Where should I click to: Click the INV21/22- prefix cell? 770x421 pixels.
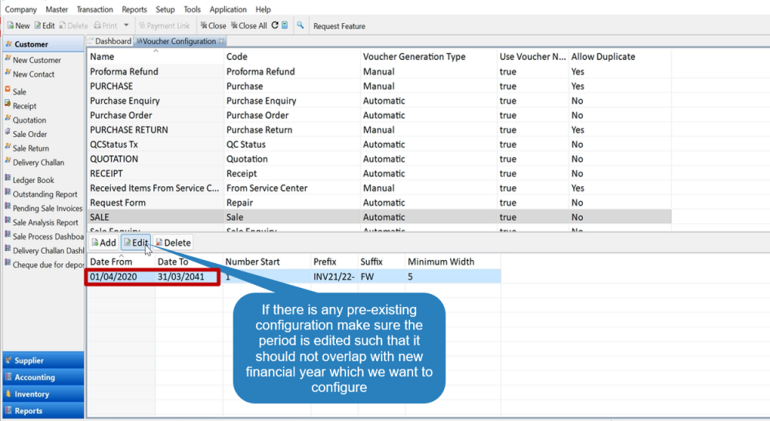point(334,277)
